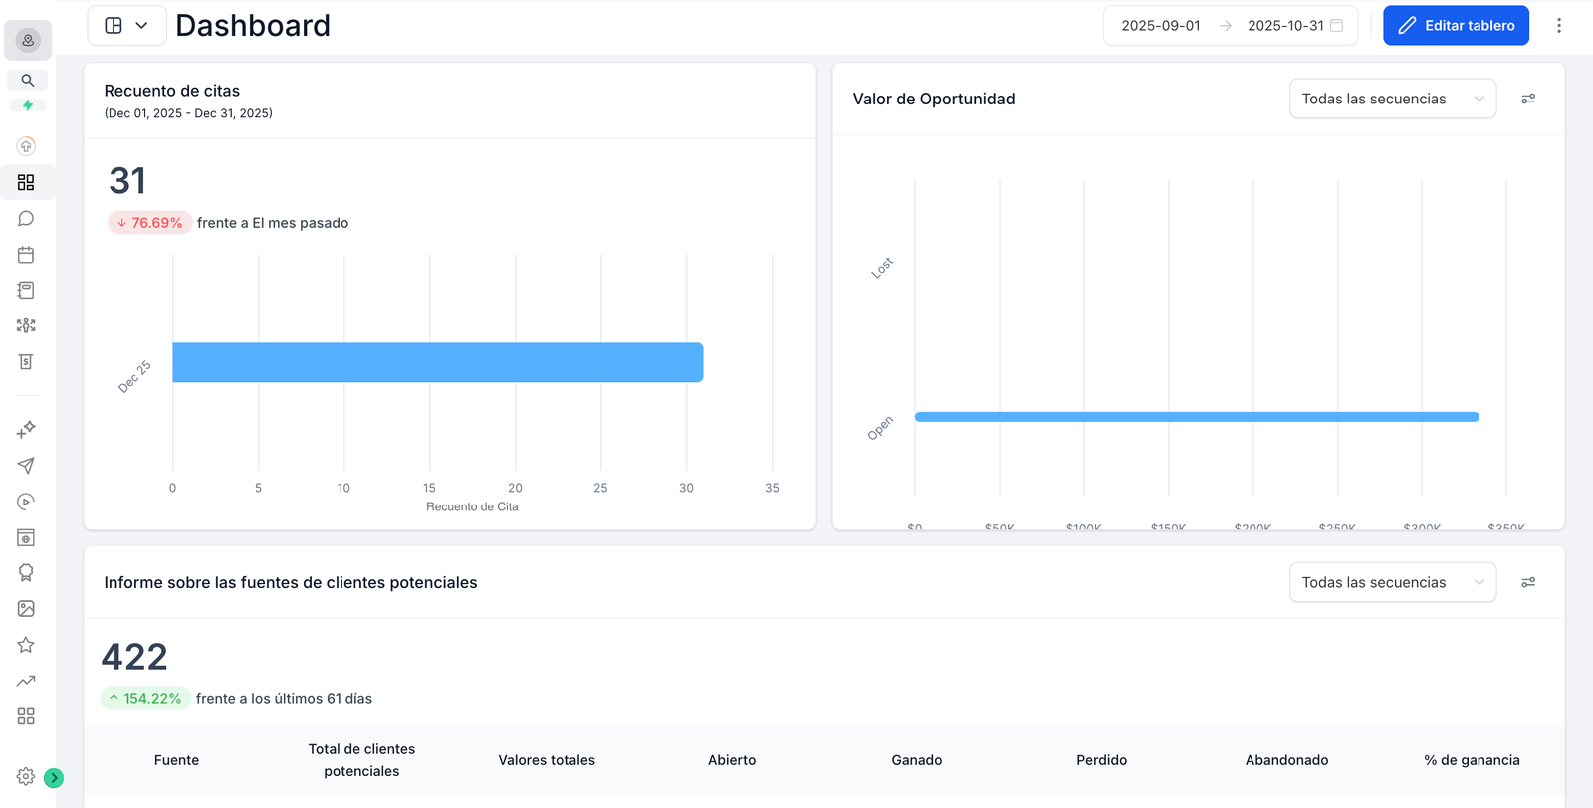Open the media image icon in sidebar
This screenshot has width=1593, height=808.
coord(26,609)
